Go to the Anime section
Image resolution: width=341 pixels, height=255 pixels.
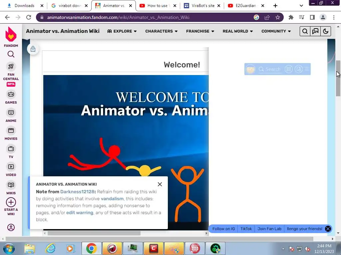[x=11, y=116]
